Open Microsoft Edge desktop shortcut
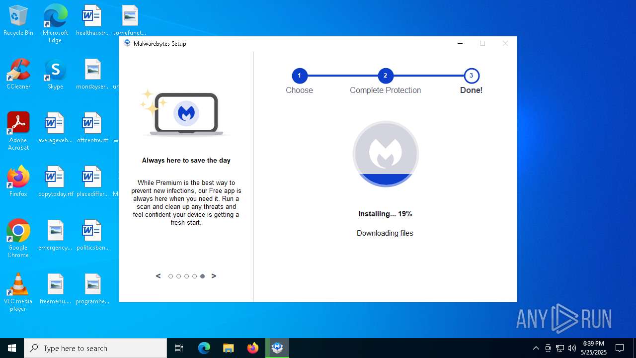The height and width of the screenshot is (358, 636). pyautogui.click(x=55, y=23)
